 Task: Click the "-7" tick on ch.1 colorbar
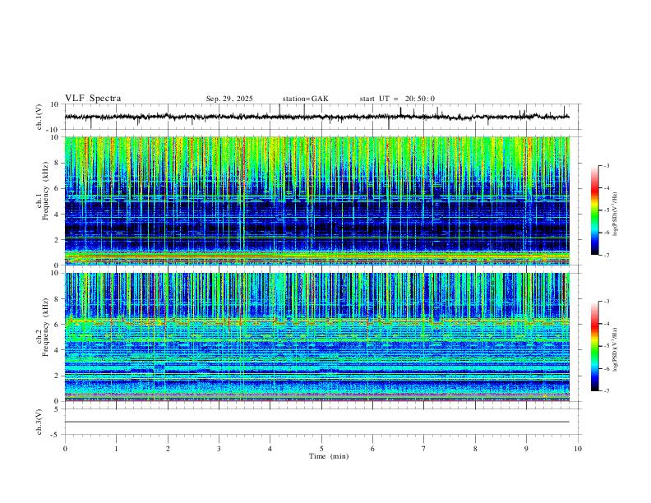pos(606,256)
